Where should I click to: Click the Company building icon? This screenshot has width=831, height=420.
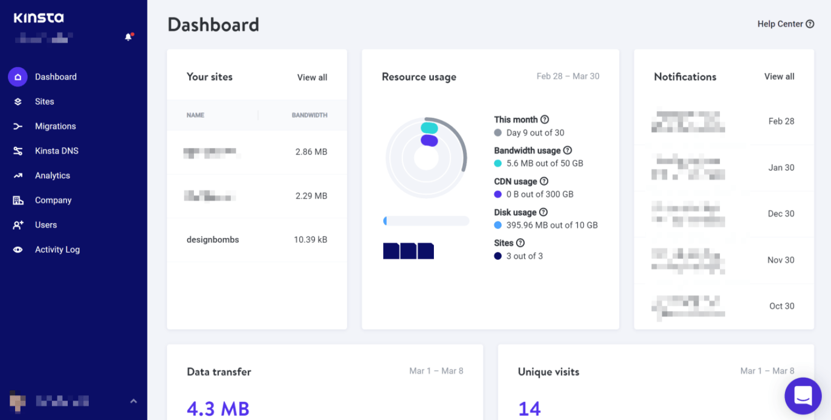(18, 201)
